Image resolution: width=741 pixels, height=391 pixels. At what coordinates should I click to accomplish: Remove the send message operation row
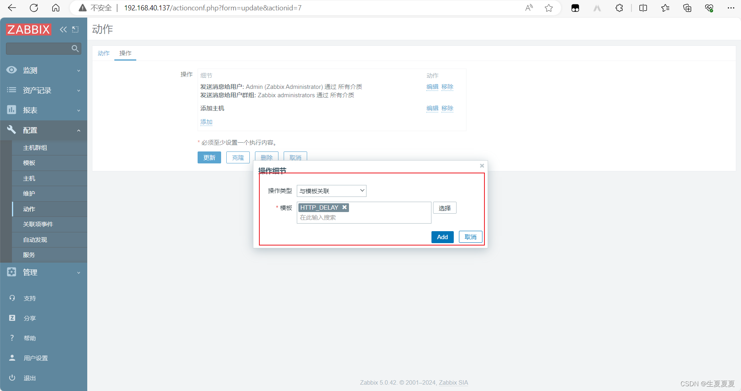pyautogui.click(x=447, y=87)
